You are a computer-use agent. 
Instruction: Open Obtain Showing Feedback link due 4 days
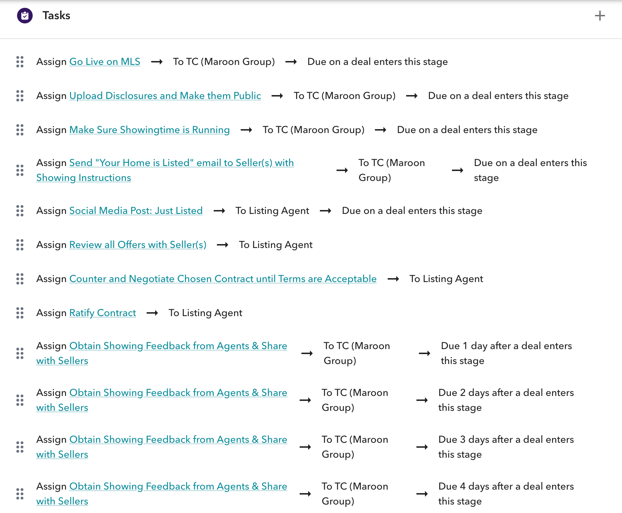click(162, 494)
